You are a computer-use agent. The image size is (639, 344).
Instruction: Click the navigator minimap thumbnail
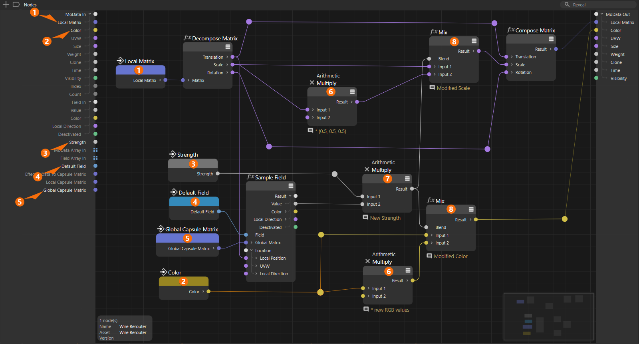549,317
